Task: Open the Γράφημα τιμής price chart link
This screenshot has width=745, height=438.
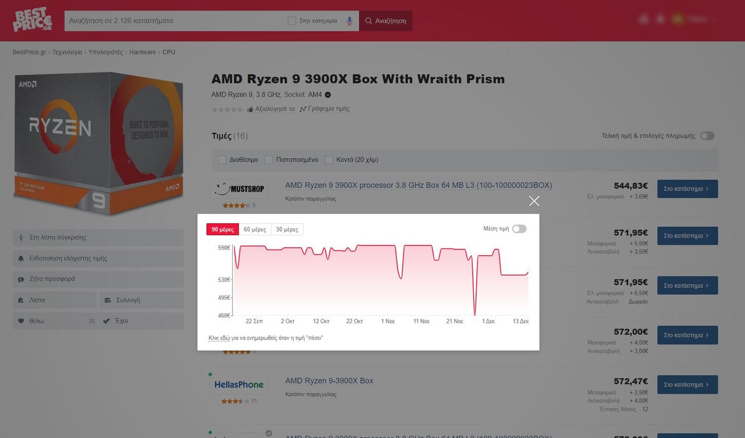Action: pos(325,109)
